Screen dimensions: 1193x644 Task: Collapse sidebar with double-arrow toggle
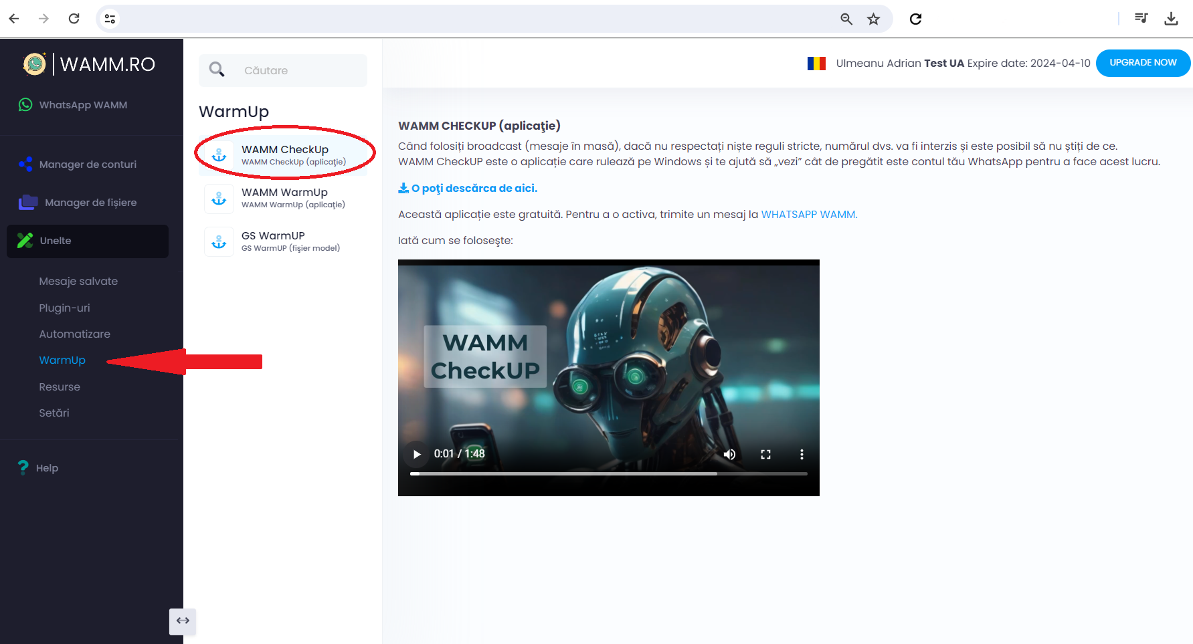click(183, 621)
